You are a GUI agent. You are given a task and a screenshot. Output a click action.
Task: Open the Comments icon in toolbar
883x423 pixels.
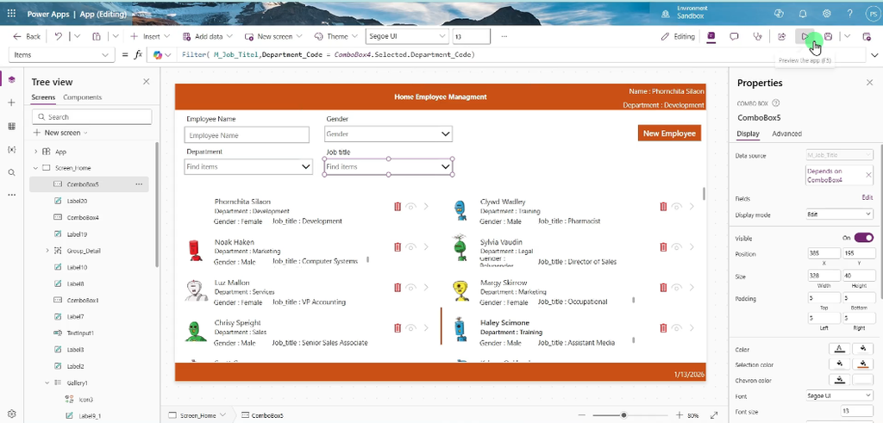click(x=735, y=36)
